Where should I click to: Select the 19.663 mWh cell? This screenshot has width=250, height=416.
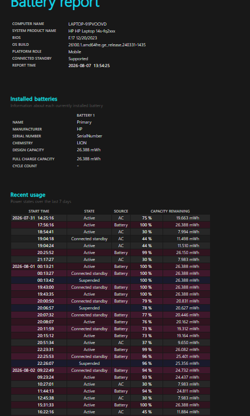tap(188, 218)
